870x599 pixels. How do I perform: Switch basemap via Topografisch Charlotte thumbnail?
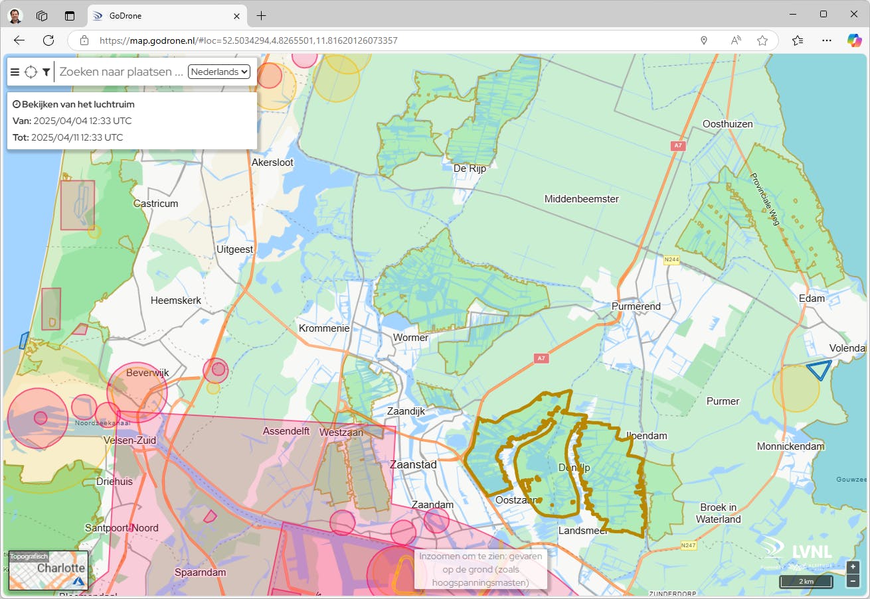pyautogui.click(x=48, y=570)
